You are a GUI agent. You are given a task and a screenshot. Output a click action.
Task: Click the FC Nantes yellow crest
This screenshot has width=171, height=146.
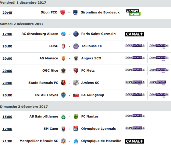click(76, 117)
